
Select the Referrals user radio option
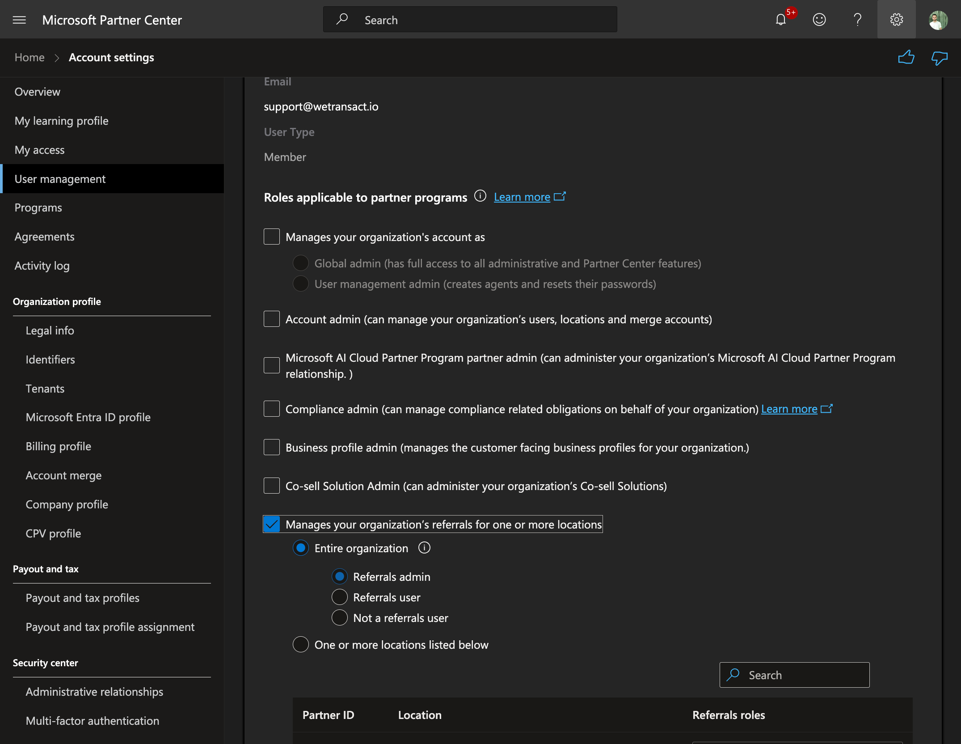point(340,597)
